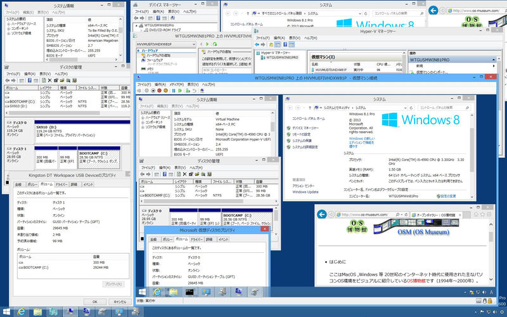Click Help icon in Device Manager toolbar
507x317 pixels.
click(x=158, y=18)
